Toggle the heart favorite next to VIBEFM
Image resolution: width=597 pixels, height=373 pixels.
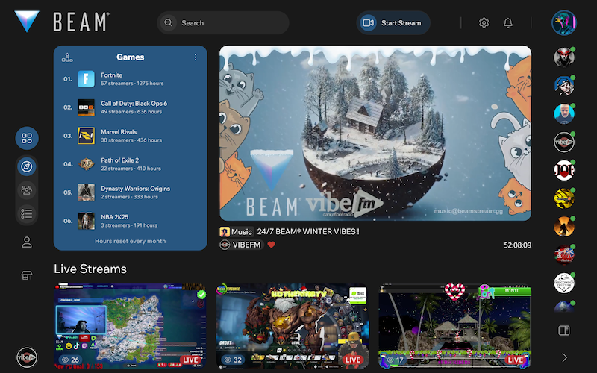click(271, 245)
